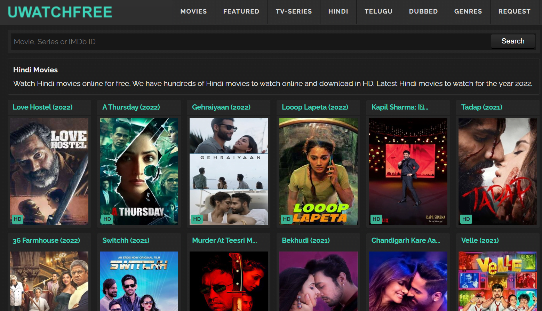Image resolution: width=542 pixels, height=311 pixels.
Task: Open the Genres menu
Action: (468, 11)
